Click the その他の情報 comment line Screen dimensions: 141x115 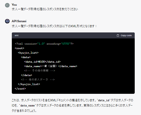coord(39,71)
